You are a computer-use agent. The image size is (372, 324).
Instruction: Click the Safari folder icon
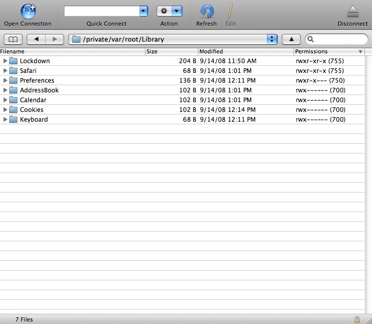pyautogui.click(x=13, y=70)
